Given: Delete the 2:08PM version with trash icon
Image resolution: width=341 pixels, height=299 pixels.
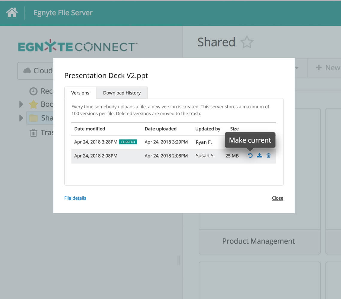Looking at the screenshot, I should click(x=269, y=155).
